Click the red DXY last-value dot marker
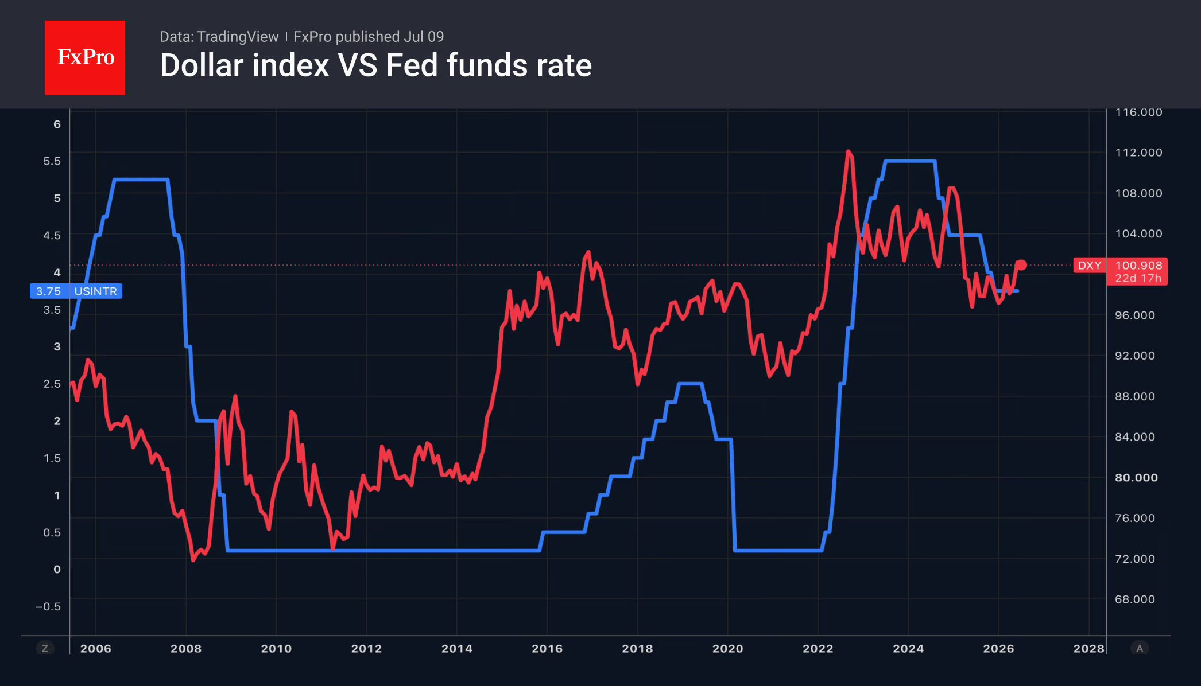The height and width of the screenshot is (686, 1201). (1021, 265)
